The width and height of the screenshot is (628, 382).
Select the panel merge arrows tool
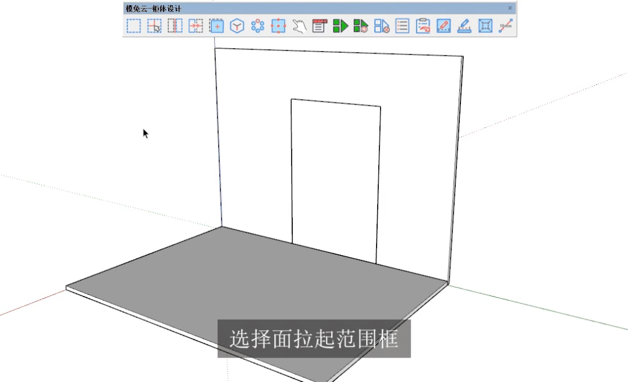(196, 26)
